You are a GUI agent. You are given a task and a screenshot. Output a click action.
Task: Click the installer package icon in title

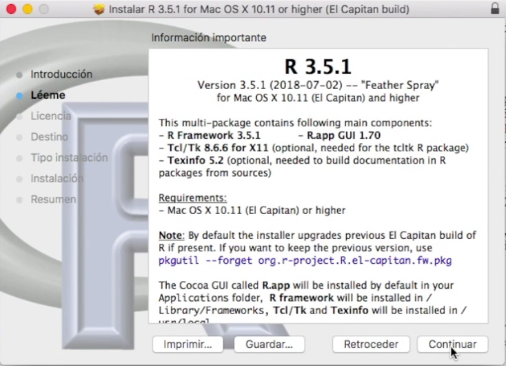coord(99,9)
